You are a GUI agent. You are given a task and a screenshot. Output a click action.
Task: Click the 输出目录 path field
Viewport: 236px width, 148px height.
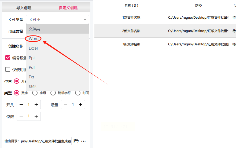(x=46, y=141)
